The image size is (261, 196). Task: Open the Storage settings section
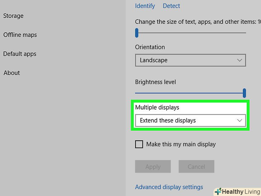13,16
